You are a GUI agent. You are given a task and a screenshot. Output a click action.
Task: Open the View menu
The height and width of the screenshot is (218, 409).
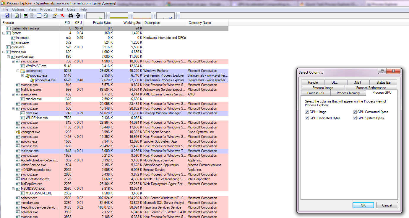tap(33, 9)
